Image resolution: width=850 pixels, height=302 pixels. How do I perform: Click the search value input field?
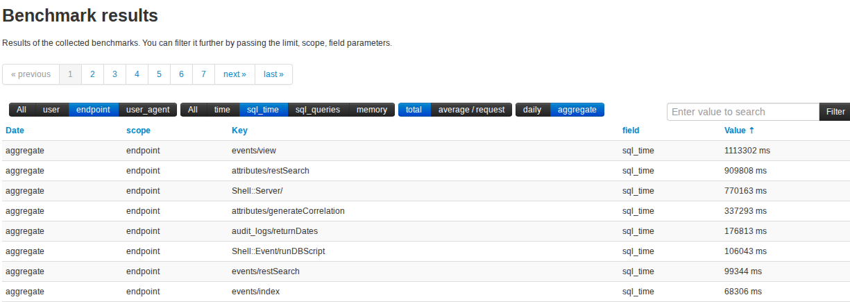(742, 112)
